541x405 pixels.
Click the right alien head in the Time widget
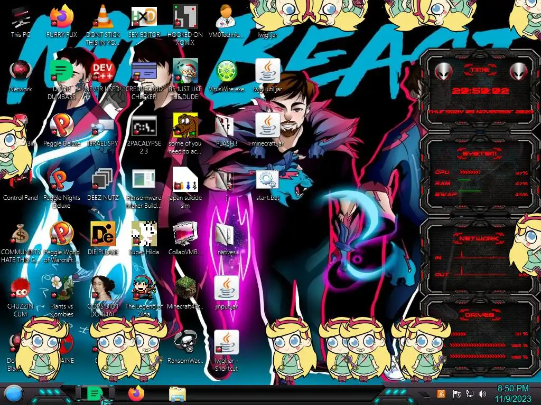tap(519, 71)
